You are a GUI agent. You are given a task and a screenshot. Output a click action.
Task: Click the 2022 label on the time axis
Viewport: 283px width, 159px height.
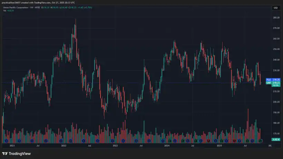pyautogui.click(x=64, y=146)
